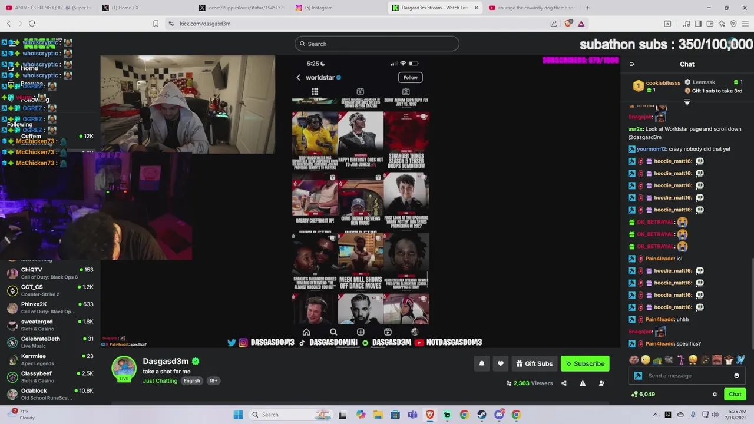The width and height of the screenshot is (754, 424).
Task: Collapse chat panel with arrow icon
Action: (632, 64)
